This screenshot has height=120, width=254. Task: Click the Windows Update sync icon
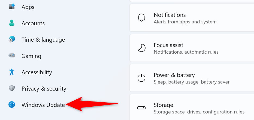[12, 105]
